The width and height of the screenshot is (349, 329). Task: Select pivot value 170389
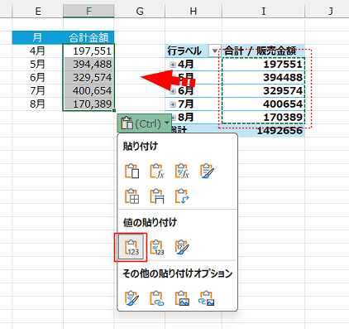coord(263,118)
